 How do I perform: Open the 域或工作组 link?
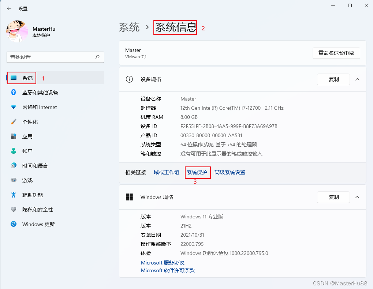click(166, 172)
